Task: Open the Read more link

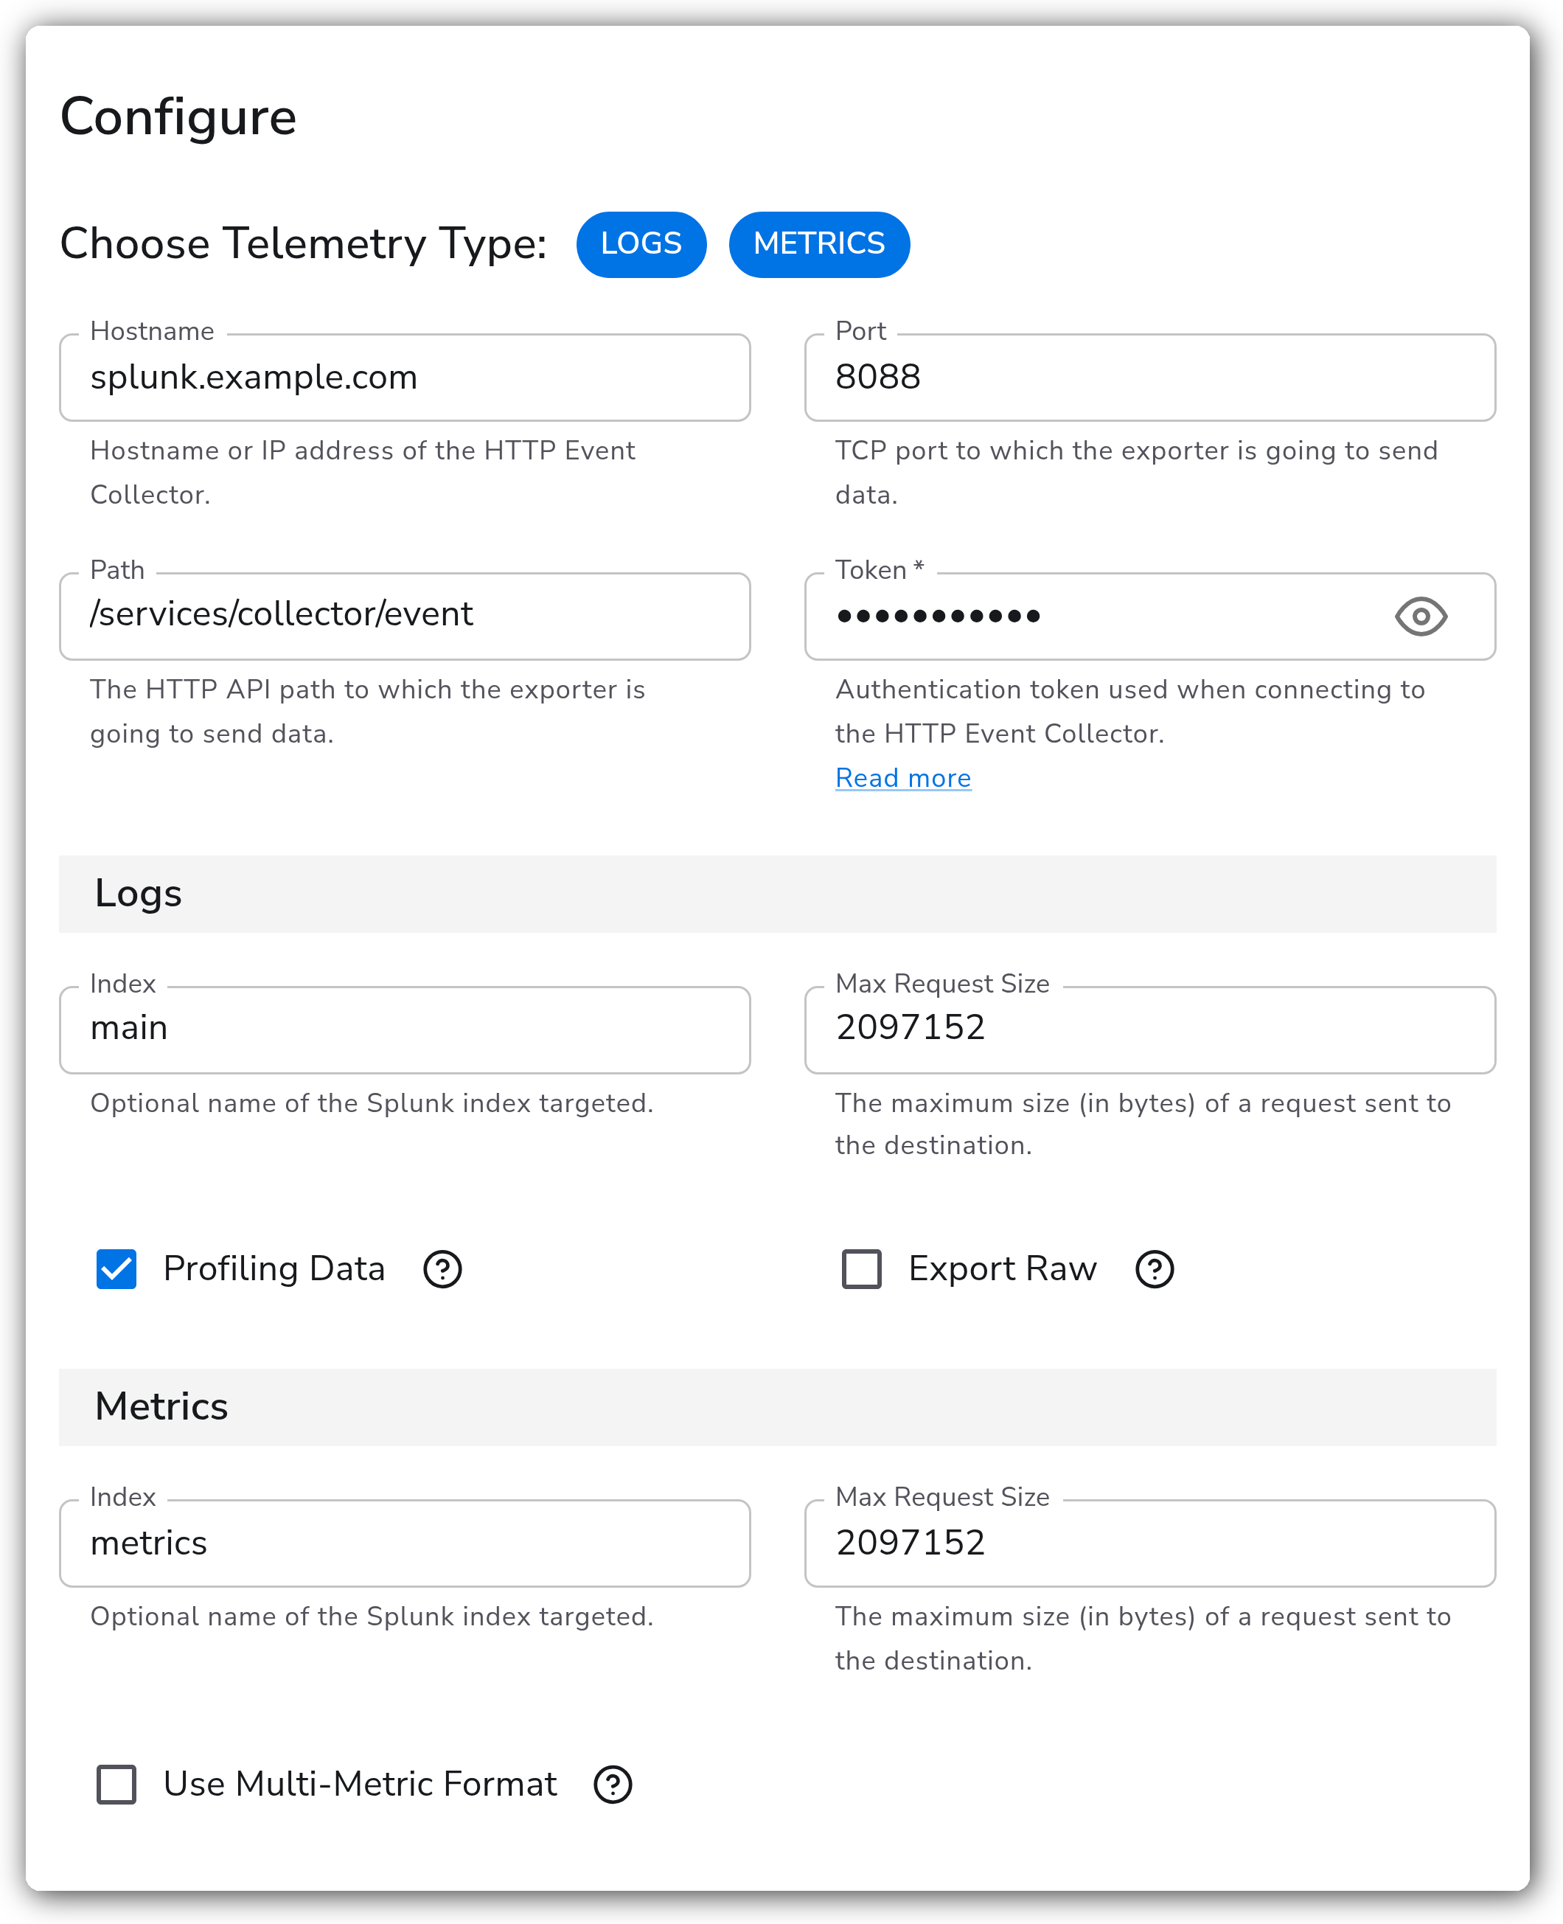Action: tap(903, 778)
